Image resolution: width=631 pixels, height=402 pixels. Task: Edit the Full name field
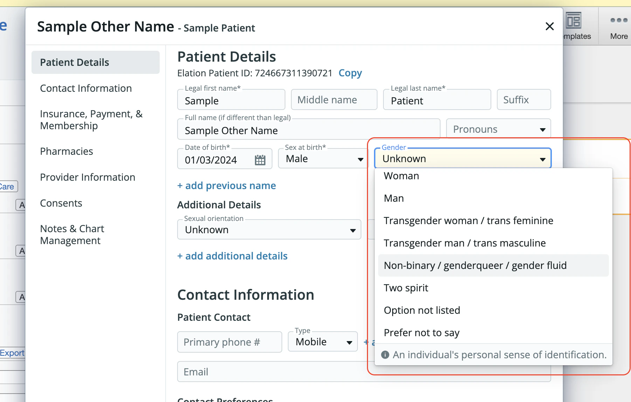pos(308,129)
